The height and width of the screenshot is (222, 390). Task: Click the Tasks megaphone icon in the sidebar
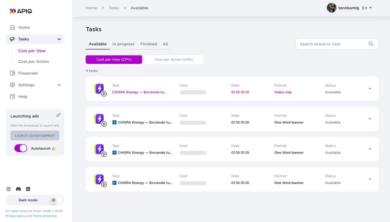pyautogui.click(x=12, y=39)
